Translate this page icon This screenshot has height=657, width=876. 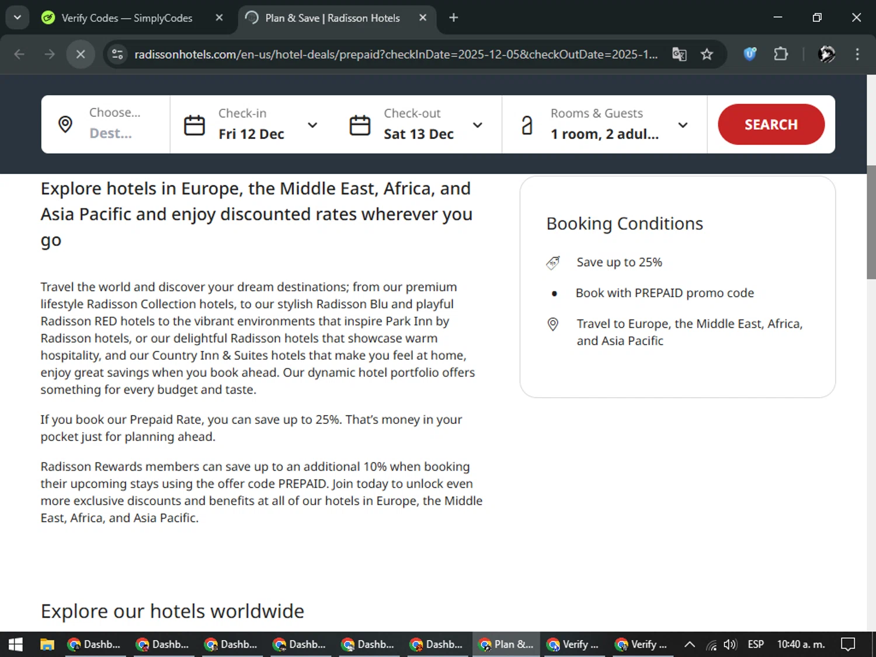[679, 54]
